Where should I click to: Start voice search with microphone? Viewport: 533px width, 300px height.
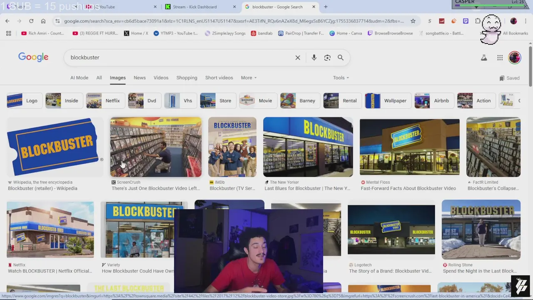pos(314,57)
